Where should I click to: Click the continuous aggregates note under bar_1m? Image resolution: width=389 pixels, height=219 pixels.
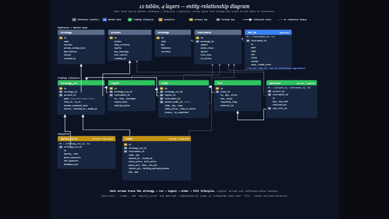click(x=276, y=68)
